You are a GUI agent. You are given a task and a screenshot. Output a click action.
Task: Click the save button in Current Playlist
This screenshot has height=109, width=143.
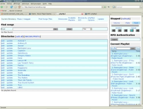pyautogui.click(x=133, y=49)
